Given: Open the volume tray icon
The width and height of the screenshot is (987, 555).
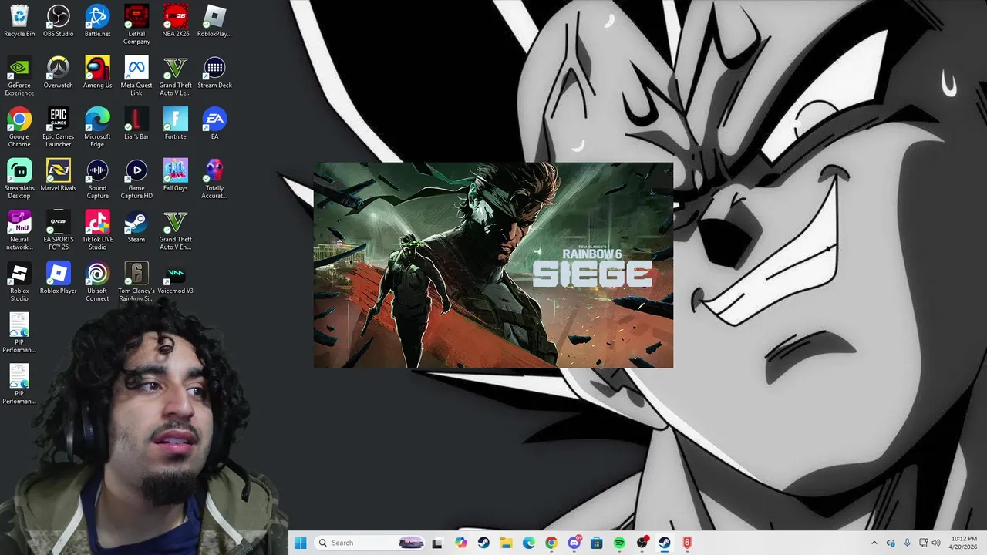Looking at the screenshot, I should click(936, 543).
